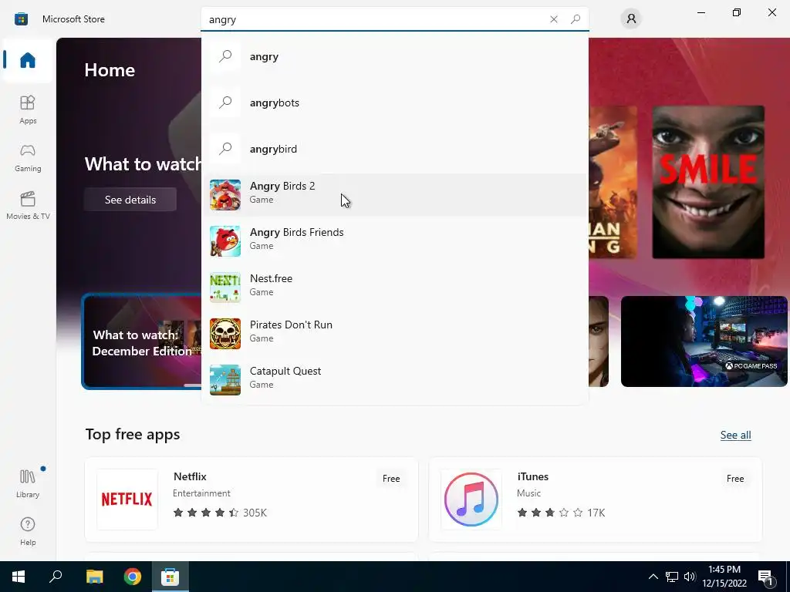This screenshot has width=790, height=592.
Task: Select Nest.free suggestion title
Action: (271, 278)
